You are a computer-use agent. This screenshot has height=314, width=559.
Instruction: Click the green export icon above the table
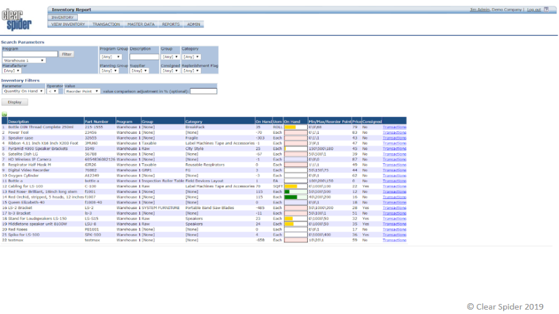tap(4, 114)
